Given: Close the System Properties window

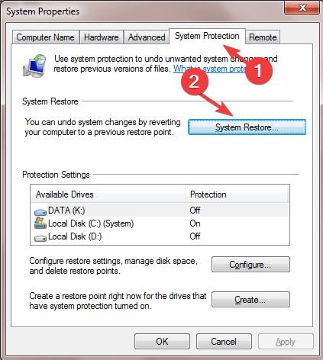Looking at the screenshot, I should tap(302, 8).
